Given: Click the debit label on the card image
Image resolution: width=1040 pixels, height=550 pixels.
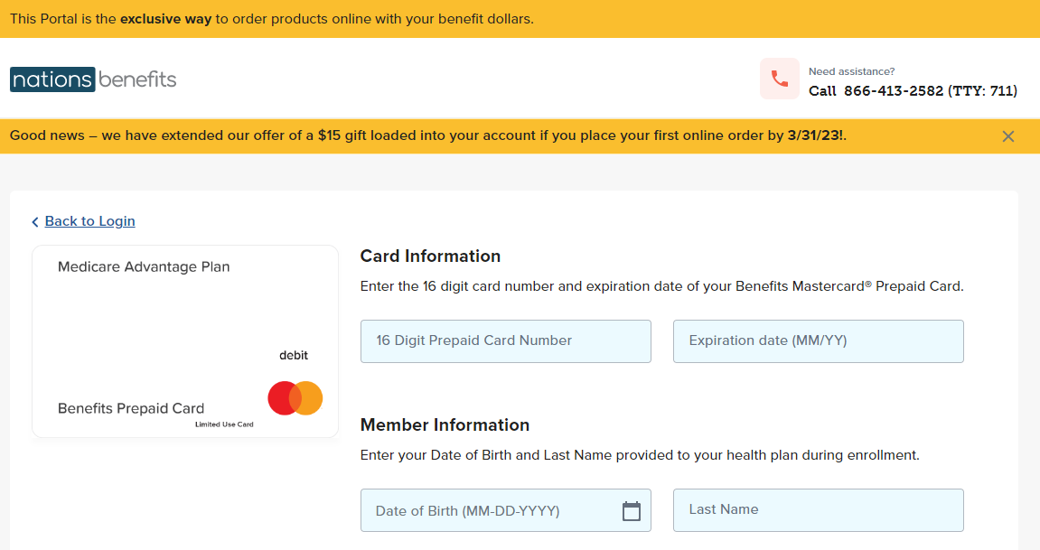Looking at the screenshot, I should (293, 355).
